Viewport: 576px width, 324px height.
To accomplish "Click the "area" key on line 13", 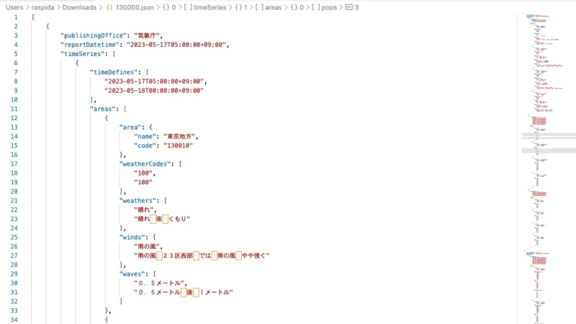I will coord(130,127).
